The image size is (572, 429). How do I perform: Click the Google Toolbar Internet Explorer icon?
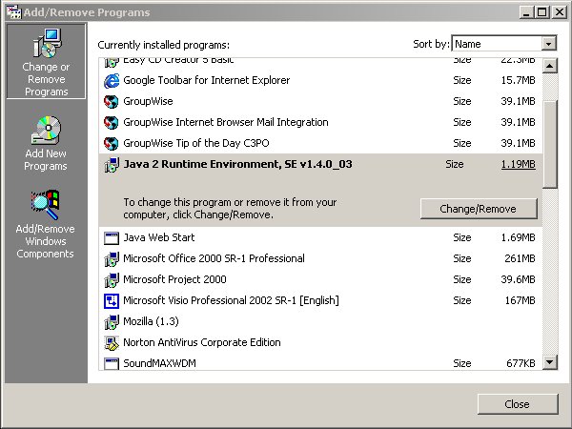[112, 81]
